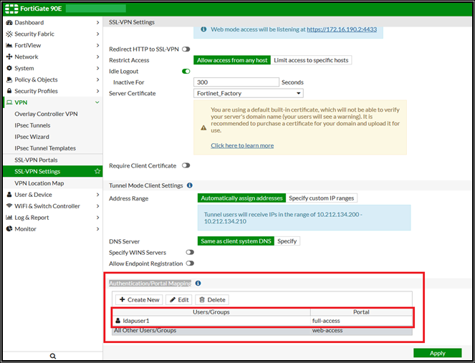Image resolution: width=475 pixels, height=363 pixels.
Task: Open the IPsec Tunnels menu item
Action: (33, 126)
